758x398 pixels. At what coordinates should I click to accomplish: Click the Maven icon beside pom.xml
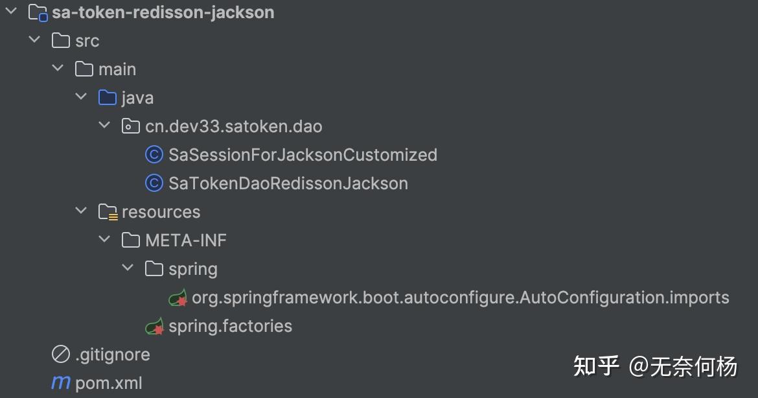coord(61,383)
